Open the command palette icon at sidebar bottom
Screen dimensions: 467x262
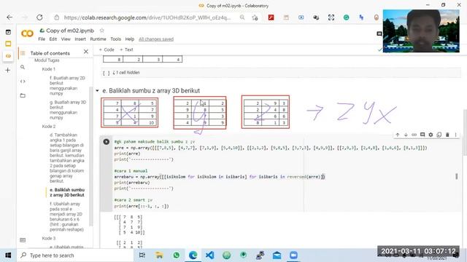23,240
